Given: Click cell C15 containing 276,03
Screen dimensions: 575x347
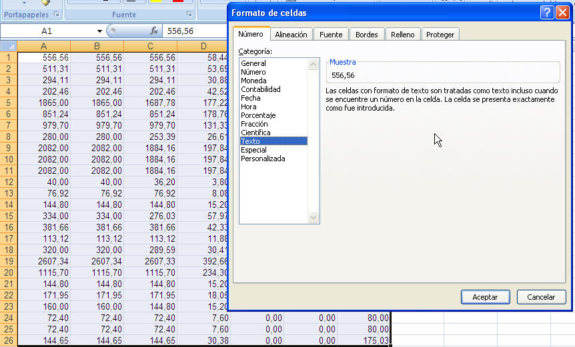Looking at the screenshot, I should [150, 216].
